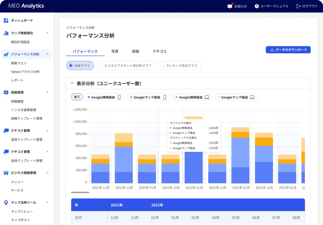
Task: Collapse the 表示分析 section chevron
Action: coord(72,84)
